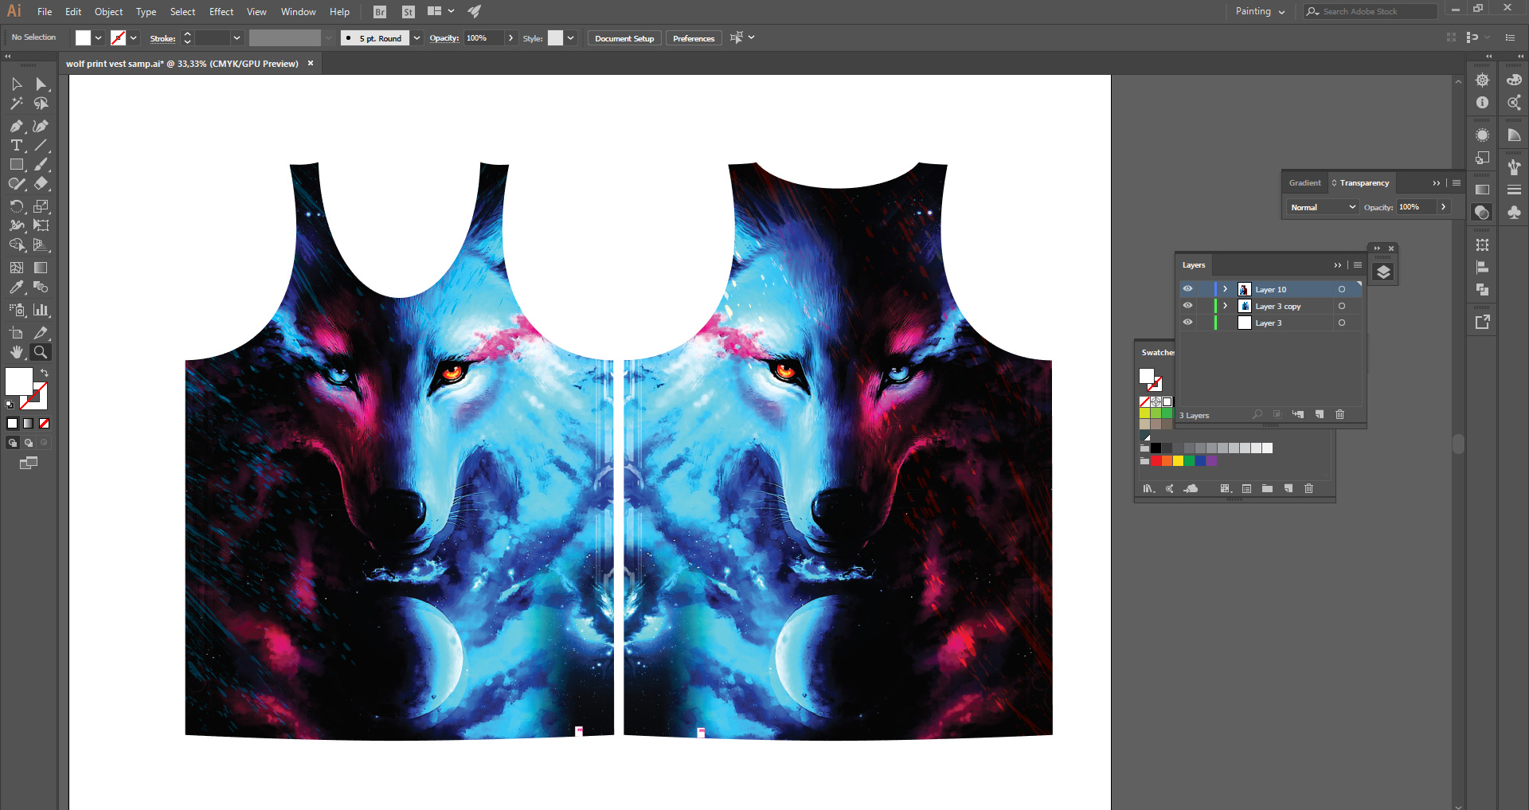Select the Free Transform tool
Viewport: 1529px width, 810px height.
41,225
